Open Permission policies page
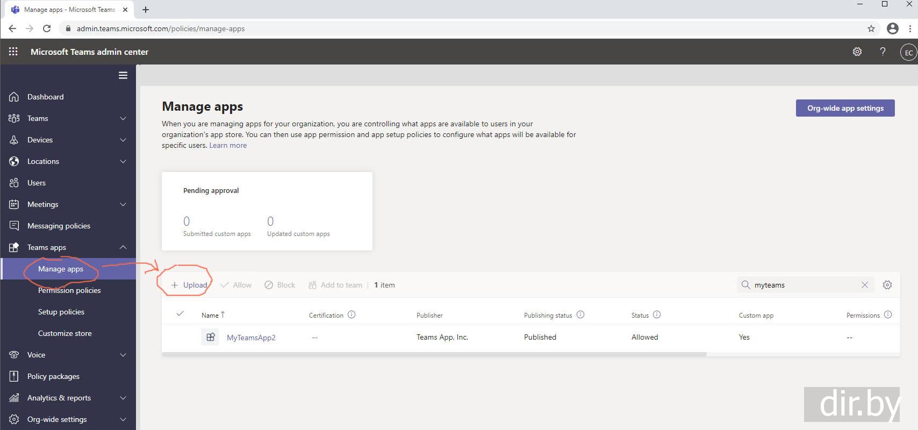 pos(69,290)
